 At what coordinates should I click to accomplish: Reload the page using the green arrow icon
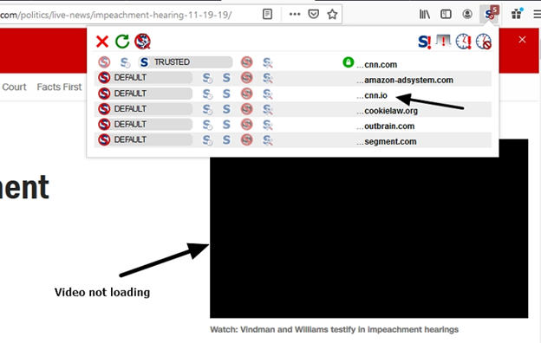click(122, 42)
